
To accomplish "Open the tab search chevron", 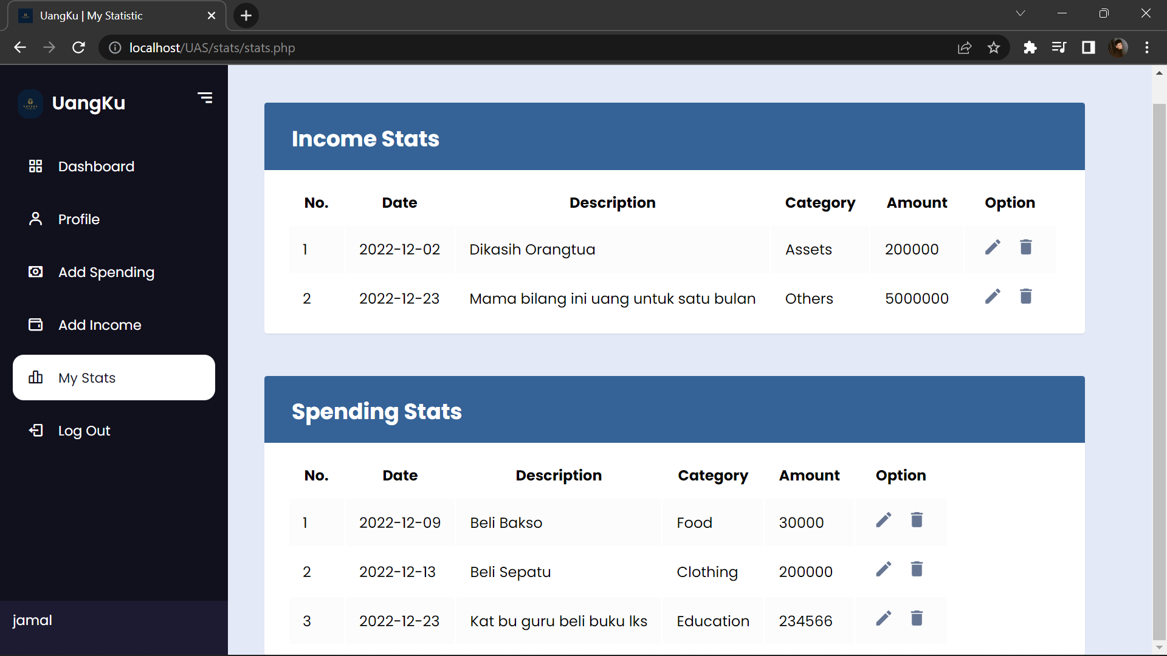I will pos(1021,13).
